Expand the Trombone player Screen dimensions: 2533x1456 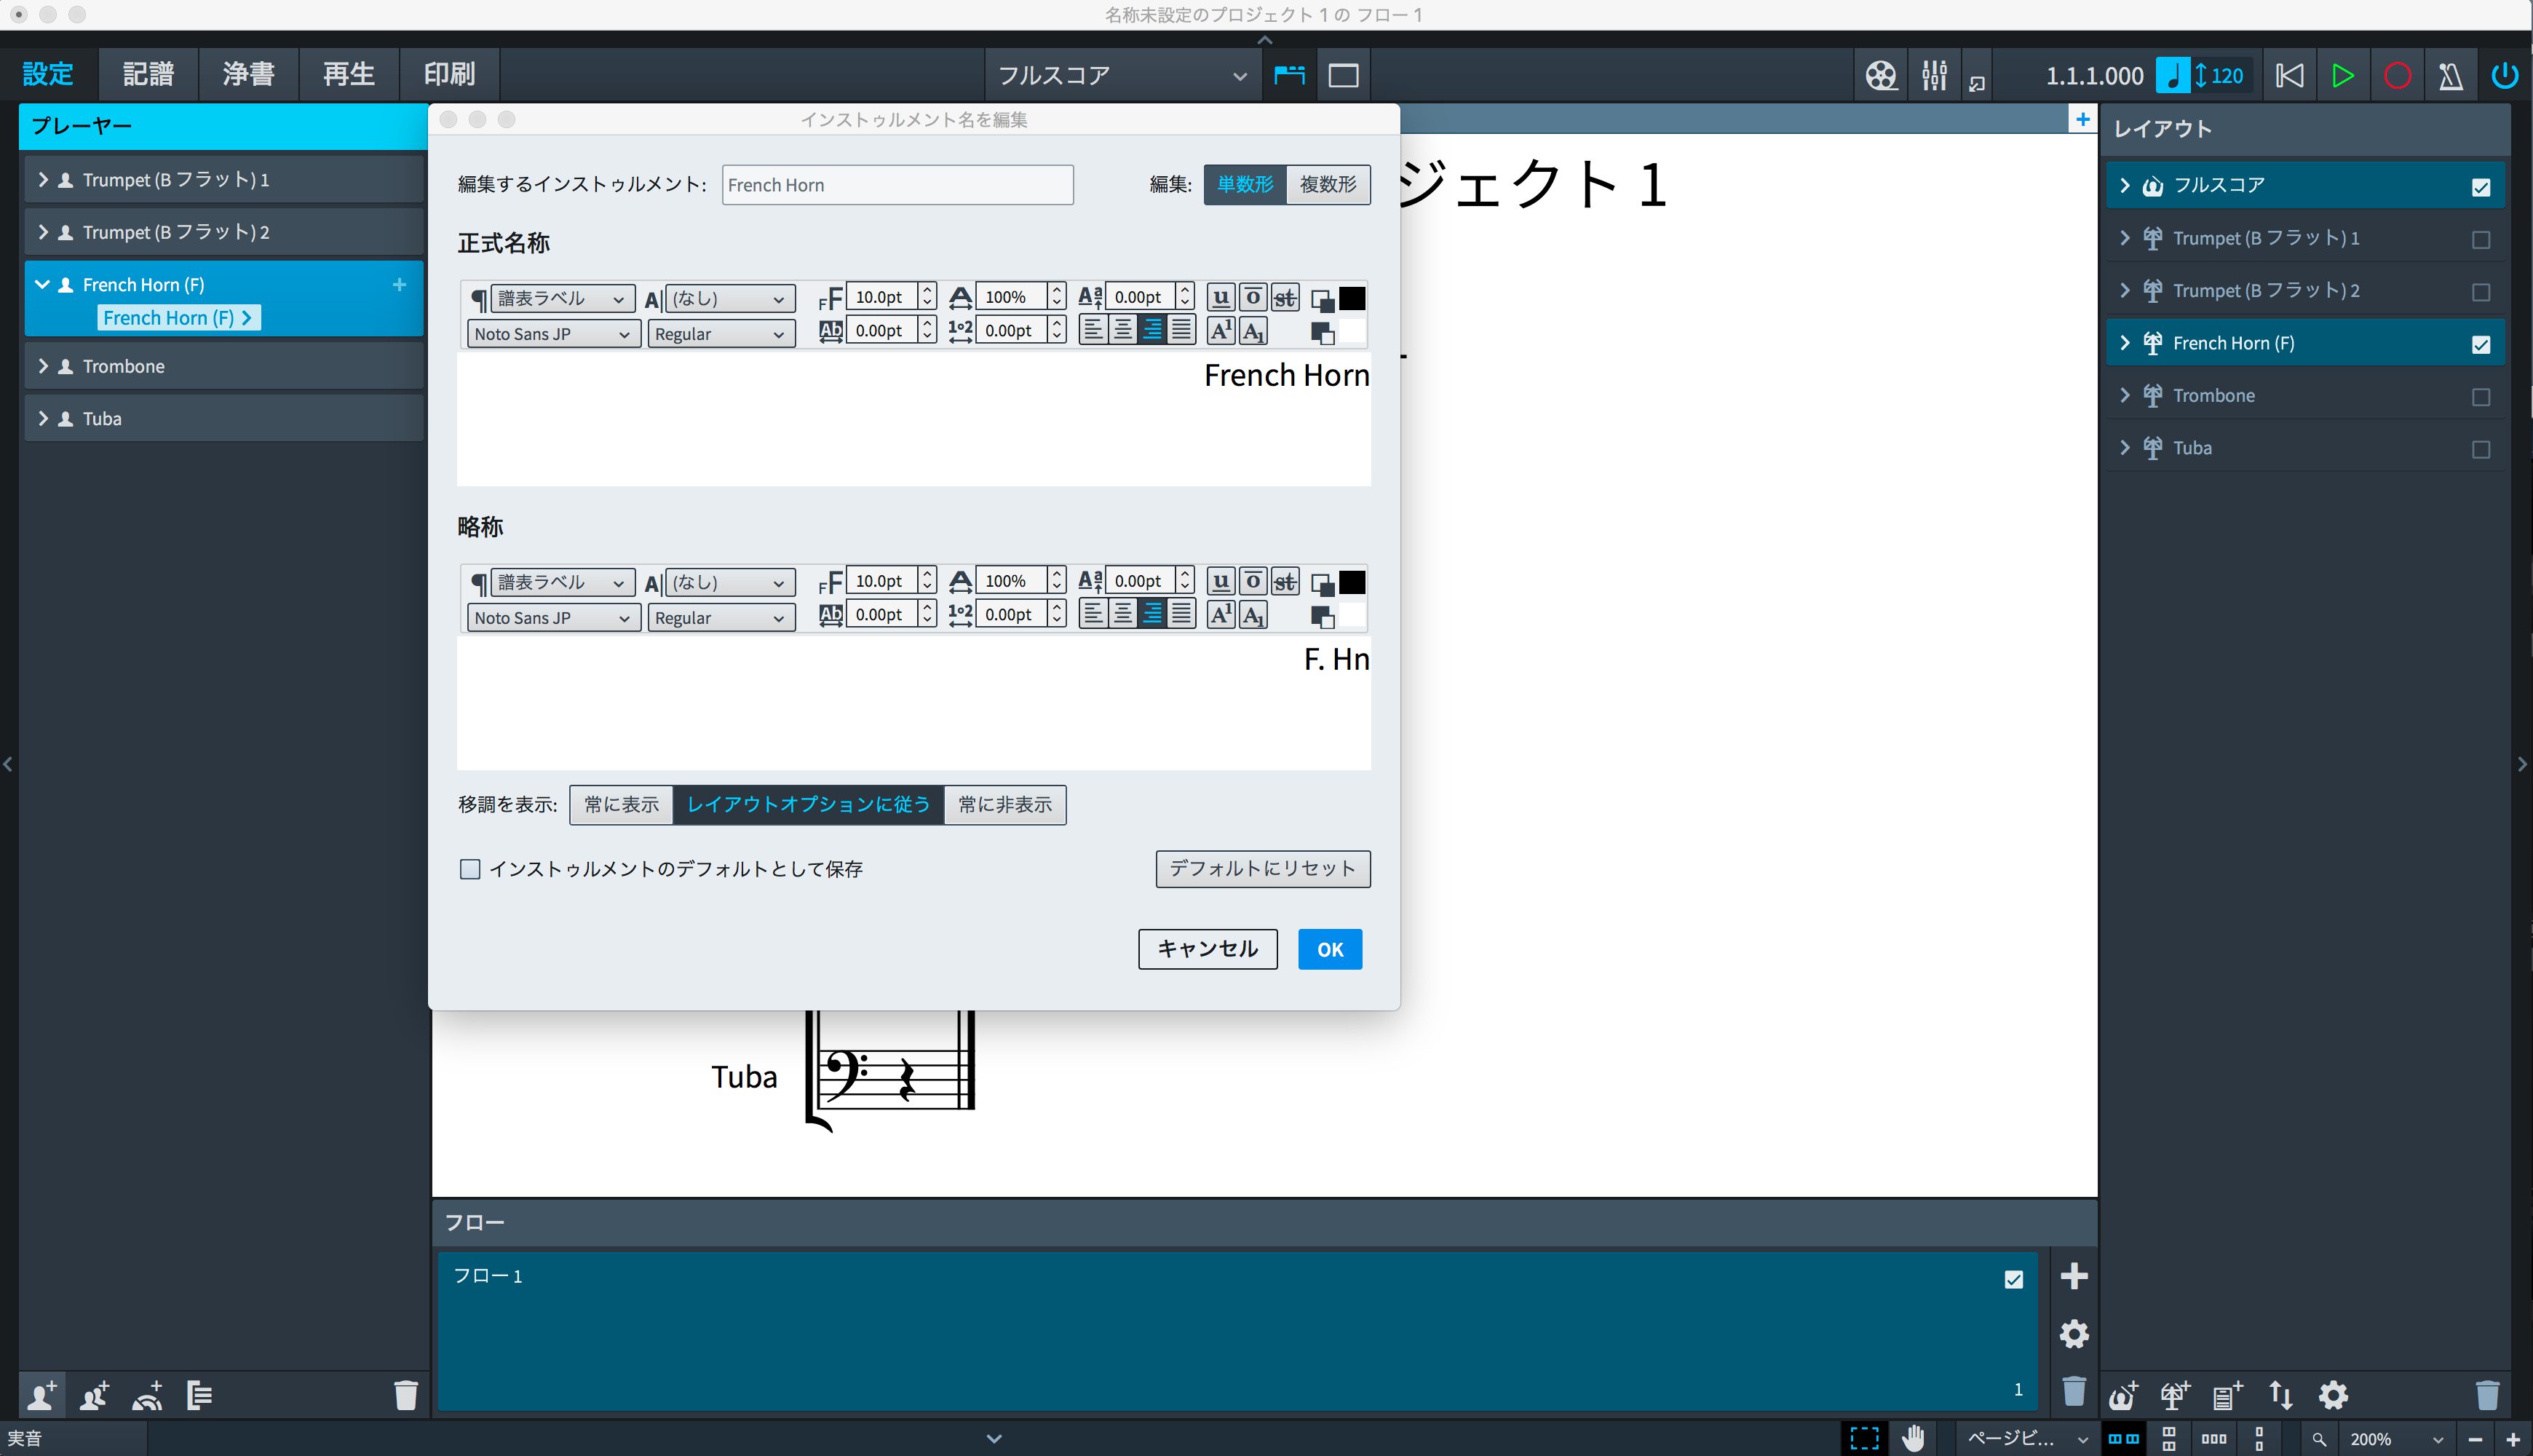click(x=43, y=366)
